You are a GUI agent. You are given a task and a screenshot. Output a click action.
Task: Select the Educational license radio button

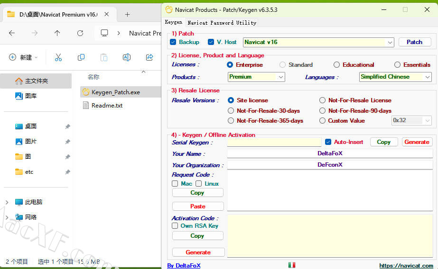336,65
